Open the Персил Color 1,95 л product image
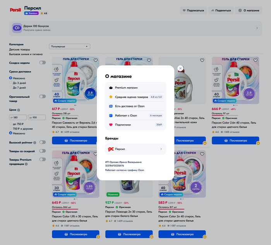Image resolution: width=271 pixels, height=245 pixels. 76,174
